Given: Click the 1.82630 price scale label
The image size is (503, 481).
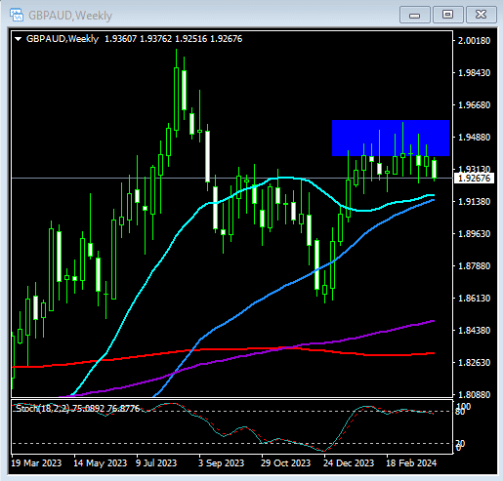Looking at the screenshot, I should click(474, 363).
